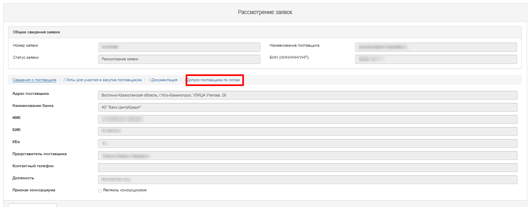Focus the empty Контактный телефон field
Image resolution: width=530 pixels, height=207 pixels.
307,168
